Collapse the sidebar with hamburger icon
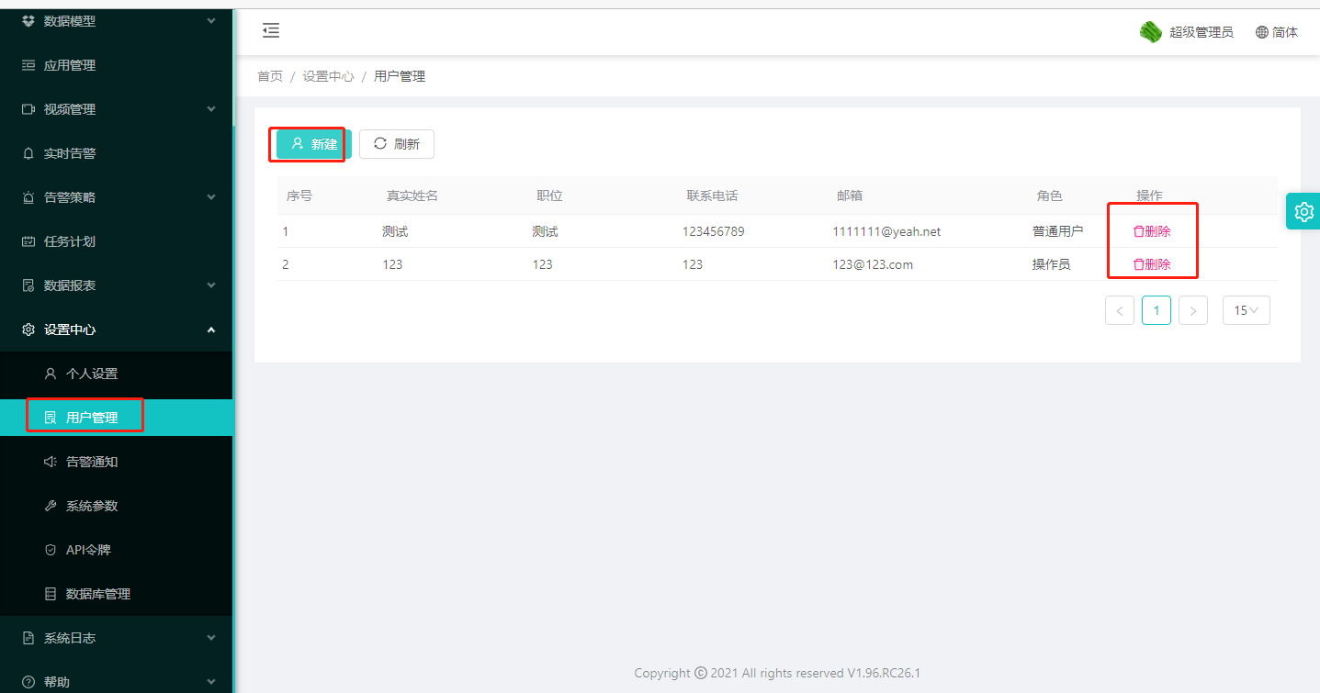 tap(271, 31)
